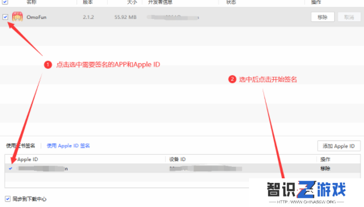364x207 pixels.
Task: Select the OmoFun app name text
Action: (x=36, y=17)
